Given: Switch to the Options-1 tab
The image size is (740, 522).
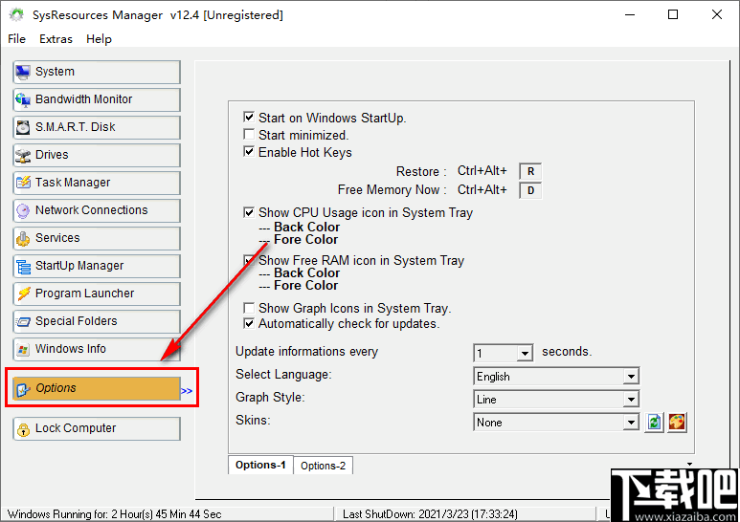Looking at the screenshot, I should [x=260, y=465].
